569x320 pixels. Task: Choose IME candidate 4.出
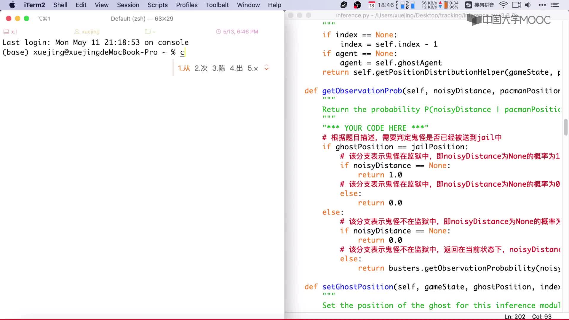236,68
